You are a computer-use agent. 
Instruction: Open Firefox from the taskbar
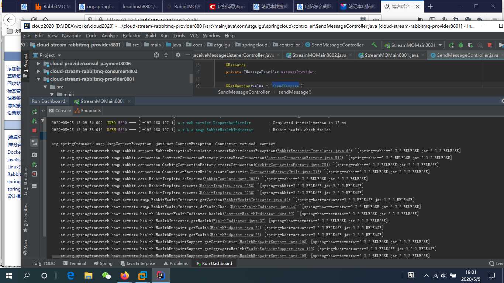[x=124, y=275]
